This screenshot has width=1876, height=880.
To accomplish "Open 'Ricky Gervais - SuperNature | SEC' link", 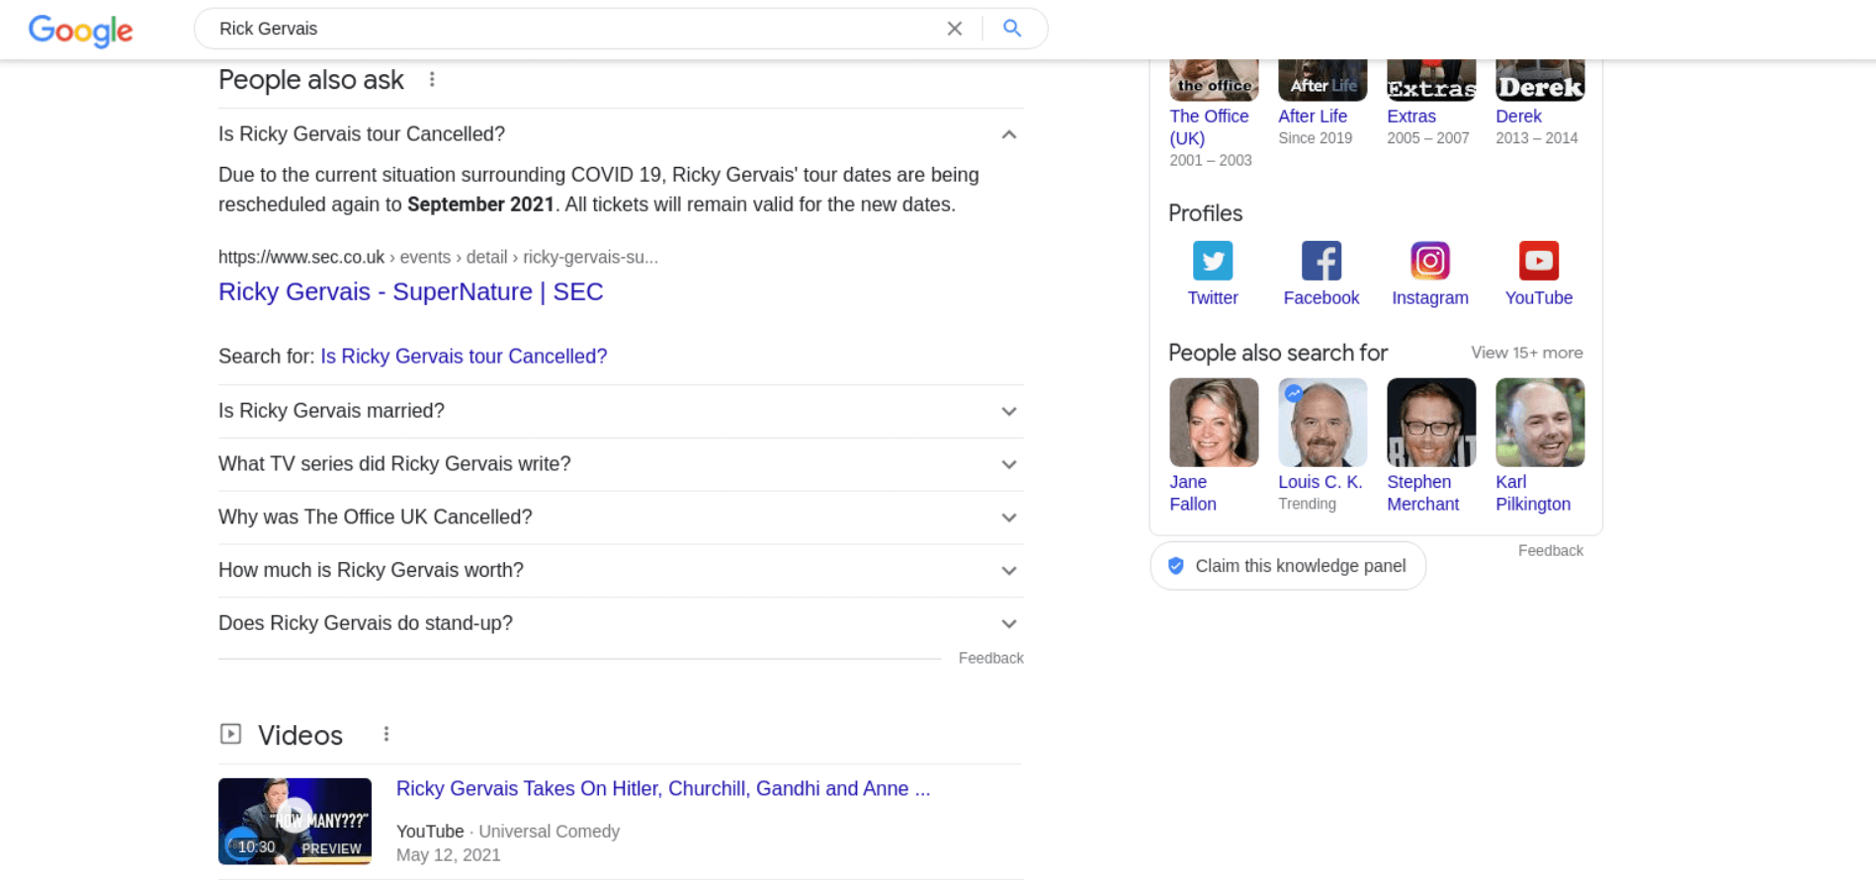I will click(411, 292).
